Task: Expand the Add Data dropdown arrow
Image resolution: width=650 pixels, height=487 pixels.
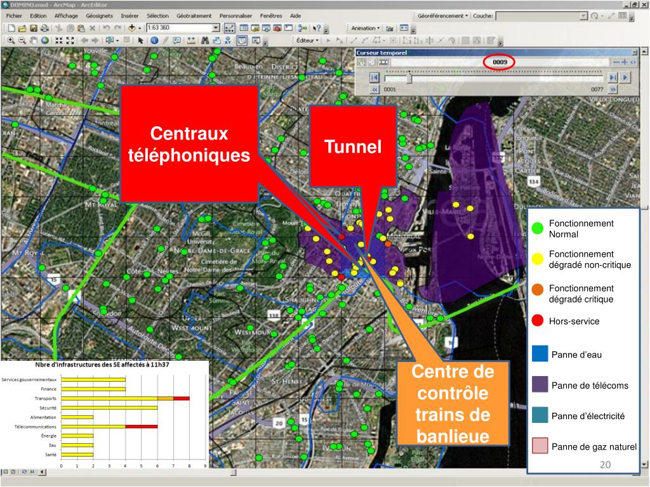Action: point(140,28)
